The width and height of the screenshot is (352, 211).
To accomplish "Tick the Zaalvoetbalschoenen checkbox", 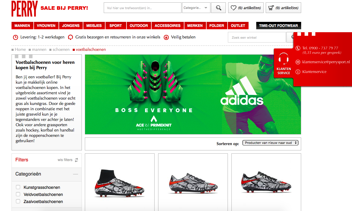I will 18,201.
